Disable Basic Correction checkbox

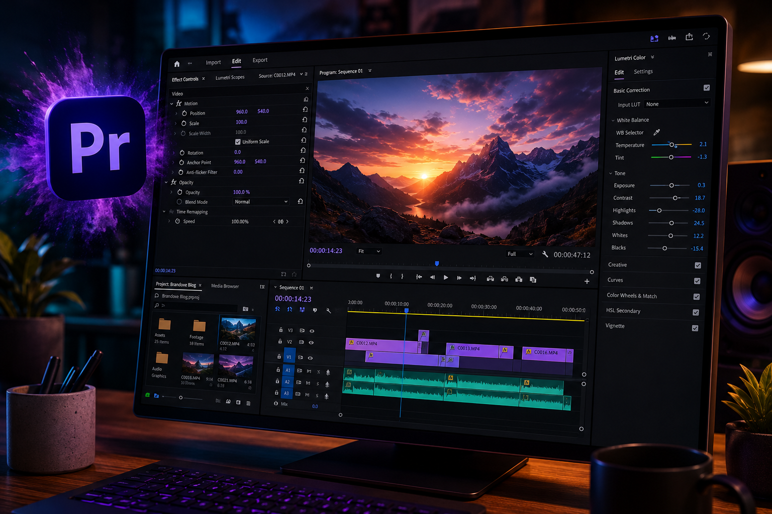[707, 88]
